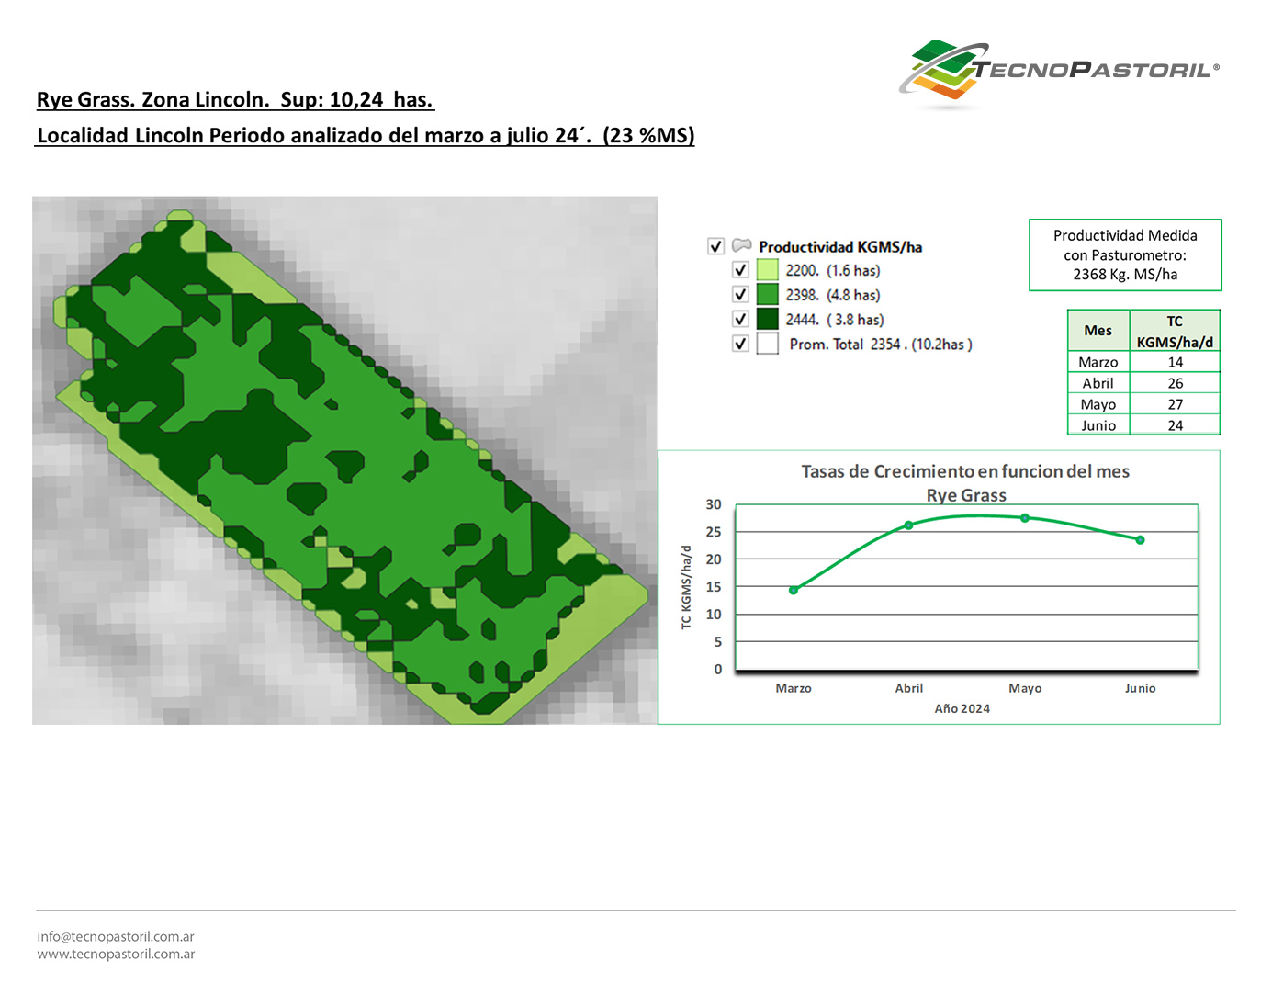This screenshot has height=983, width=1272.
Task: Disable the 2398 (4.8 has) layer checkbox
Action: pyautogui.click(x=740, y=295)
